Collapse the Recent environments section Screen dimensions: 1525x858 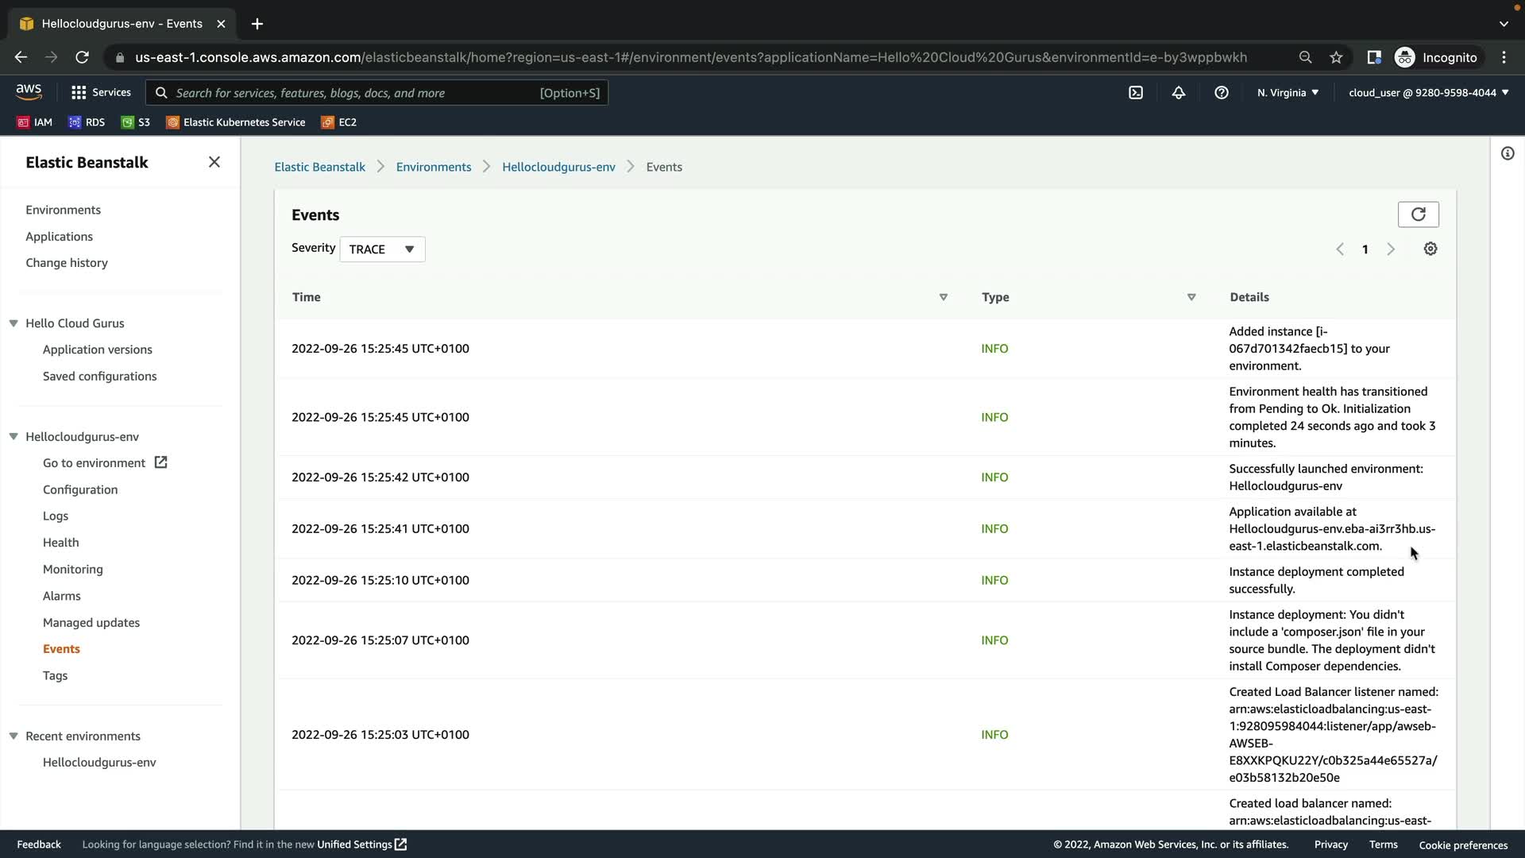coord(14,736)
